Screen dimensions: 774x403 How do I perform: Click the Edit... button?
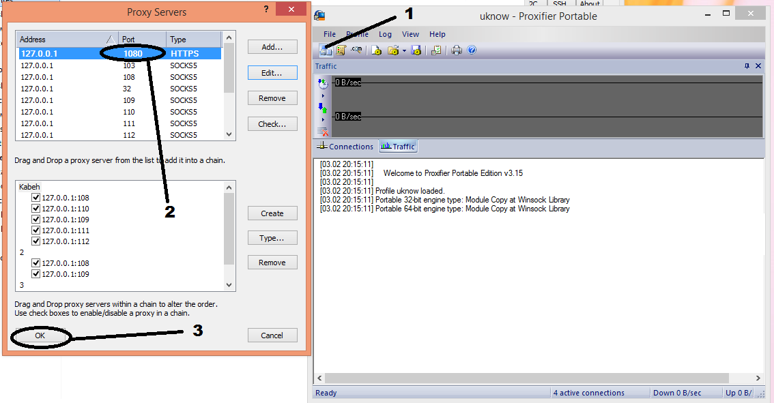[272, 72]
